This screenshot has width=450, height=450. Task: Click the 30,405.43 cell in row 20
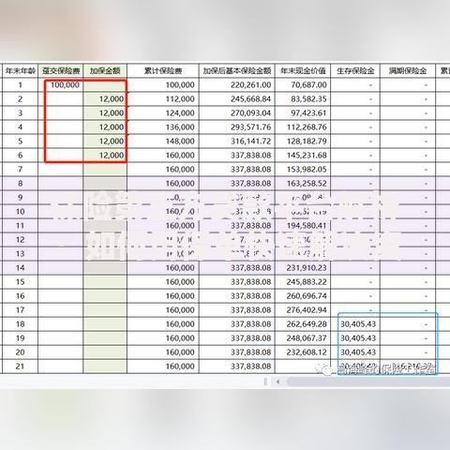[x=355, y=352]
